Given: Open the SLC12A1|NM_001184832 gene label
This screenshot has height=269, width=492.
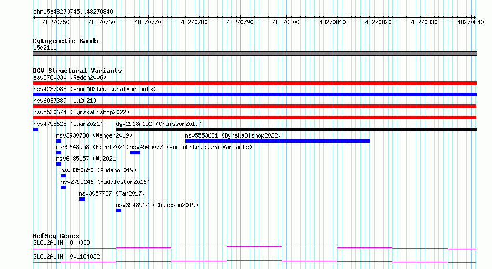Looking at the screenshot, I should pos(66,256).
